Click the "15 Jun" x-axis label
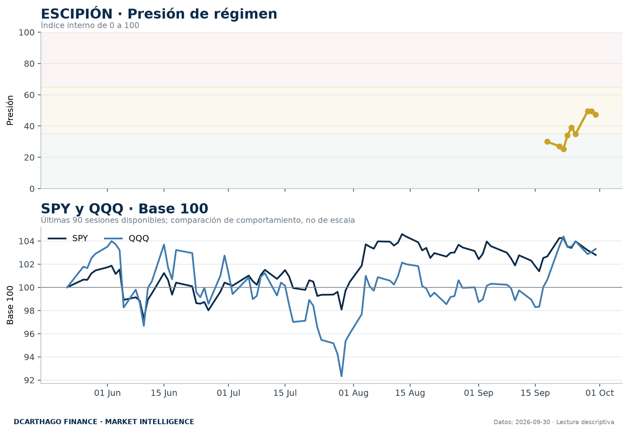 [x=164, y=393]
